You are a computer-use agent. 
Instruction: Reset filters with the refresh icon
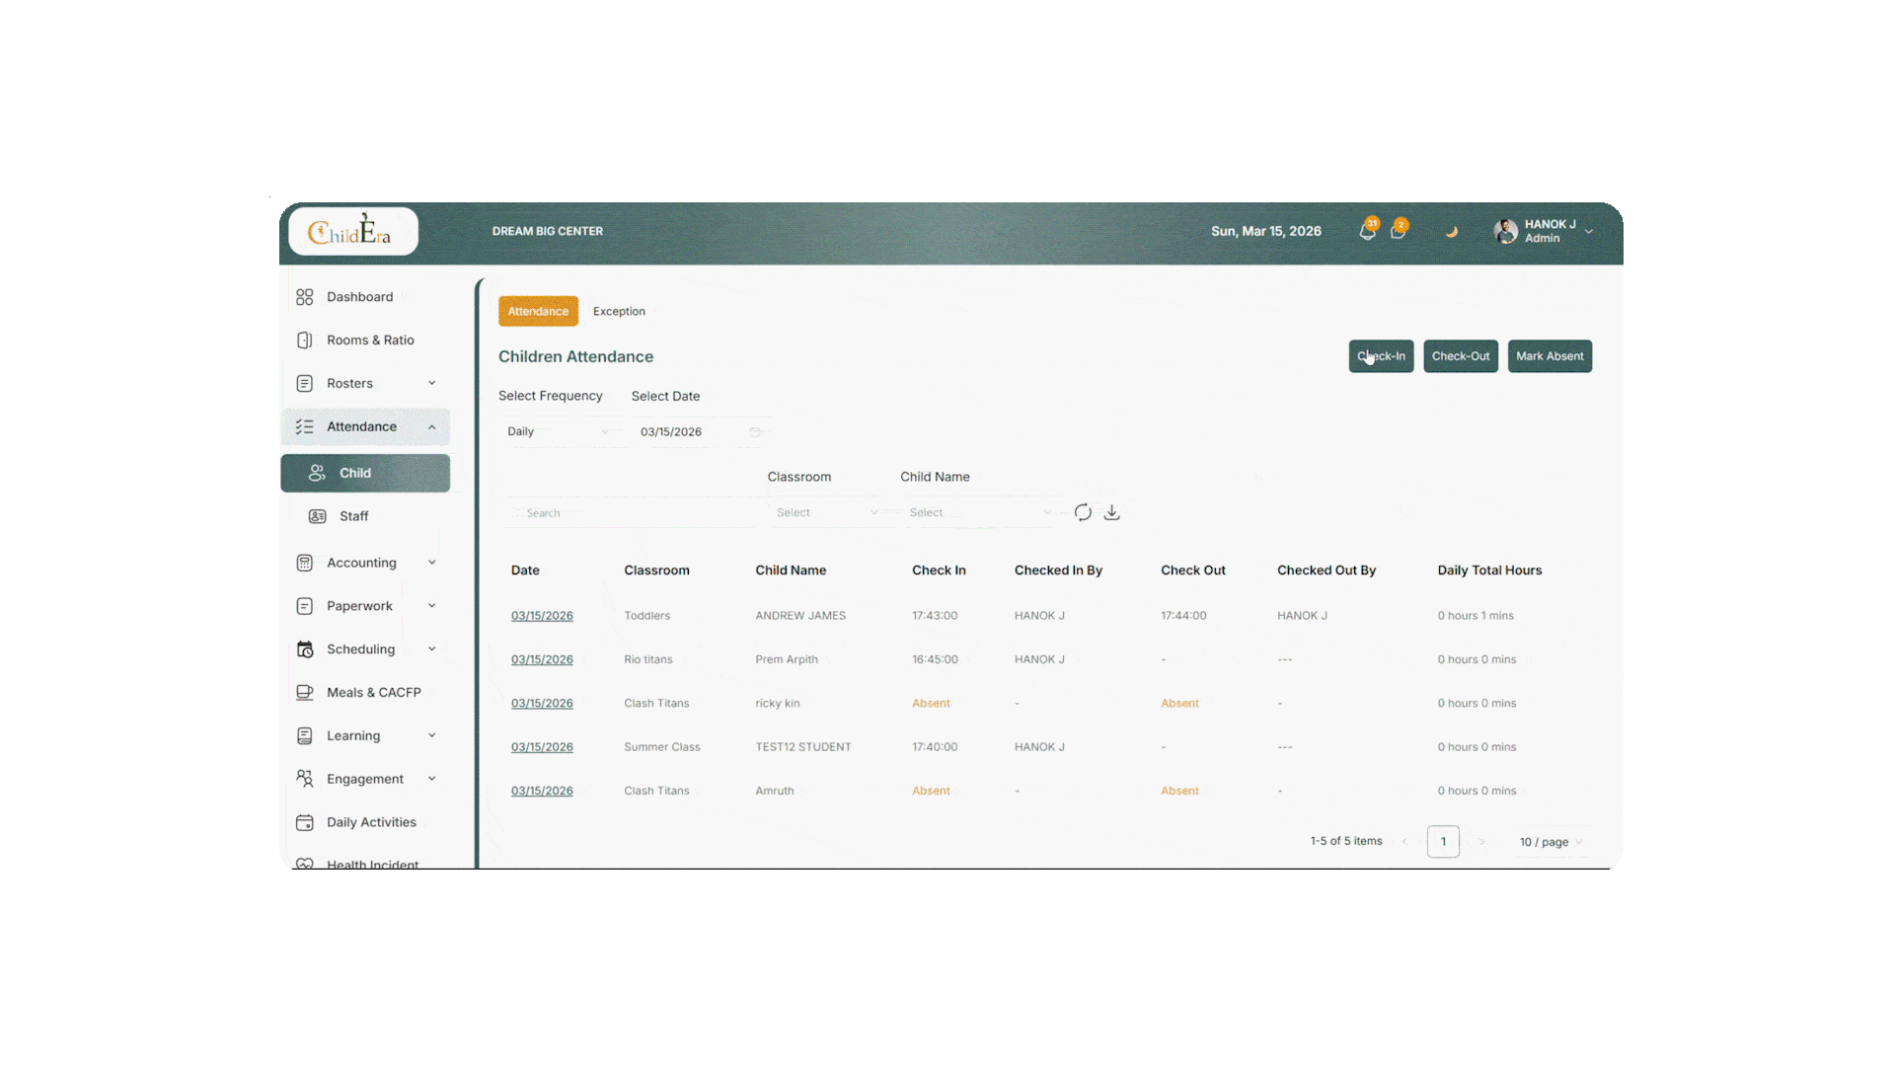click(1083, 512)
